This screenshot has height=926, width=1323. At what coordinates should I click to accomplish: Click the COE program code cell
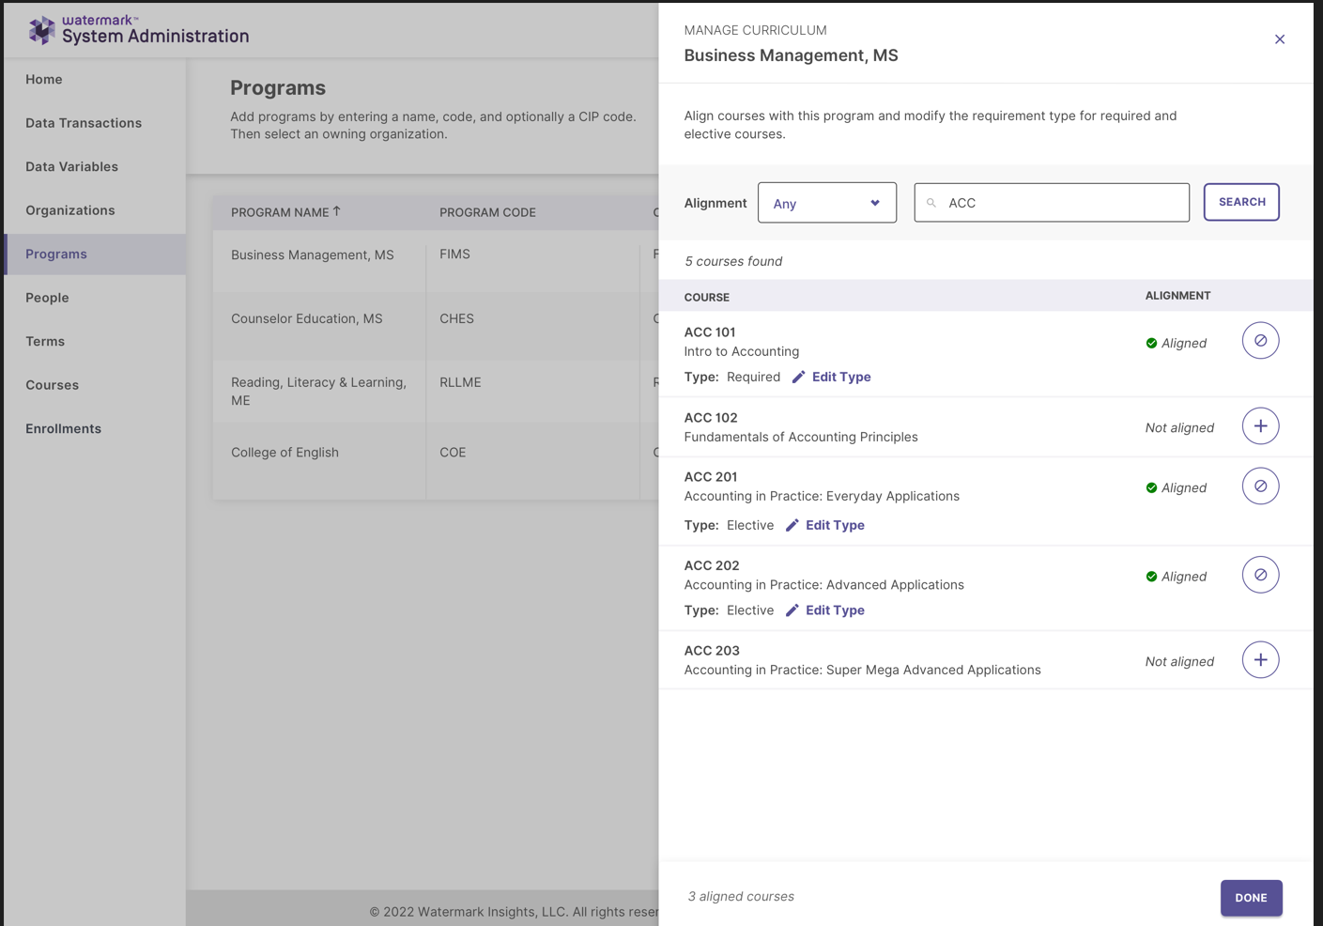click(453, 452)
